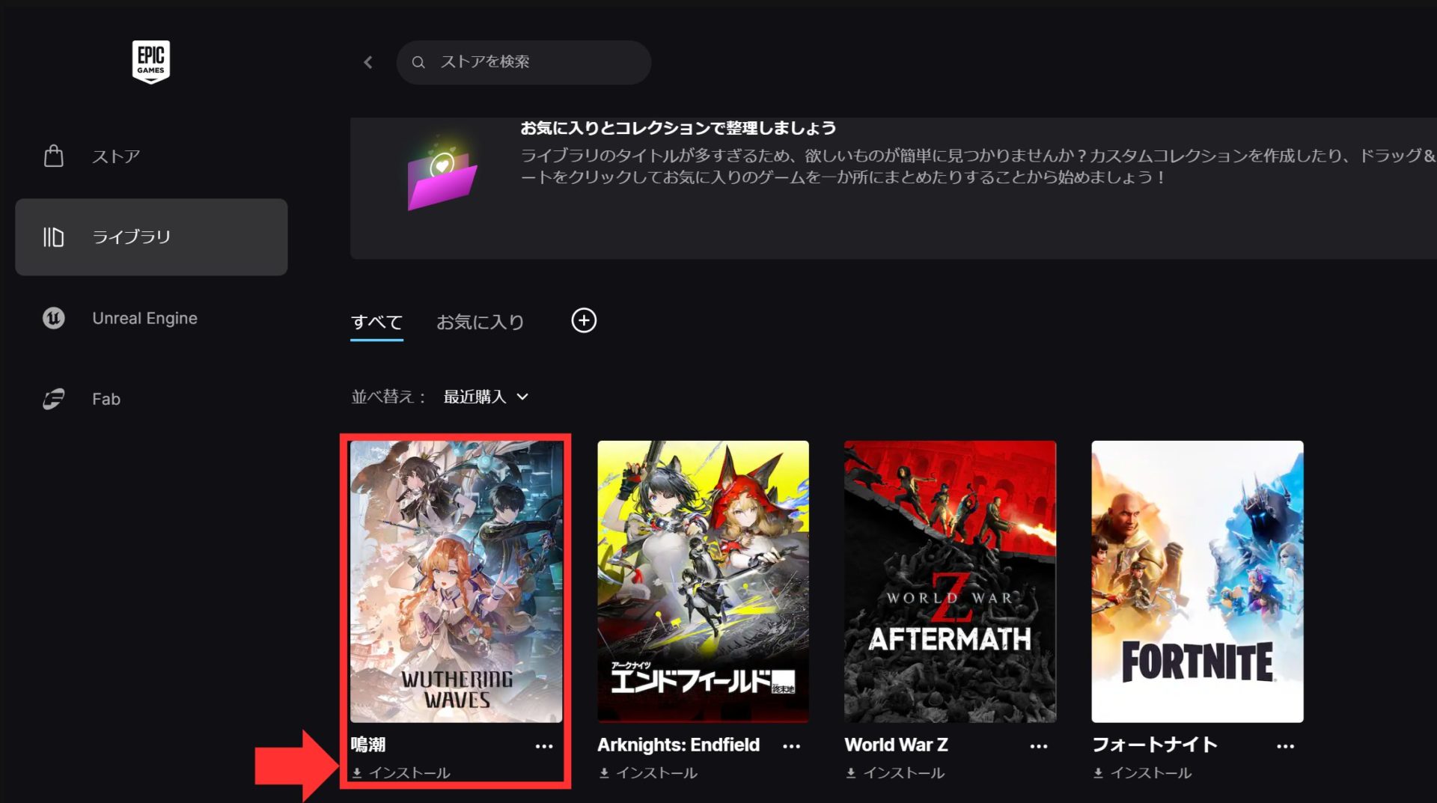Select ライブラリ in the sidebar

pyautogui.click(x=131, y=236)
